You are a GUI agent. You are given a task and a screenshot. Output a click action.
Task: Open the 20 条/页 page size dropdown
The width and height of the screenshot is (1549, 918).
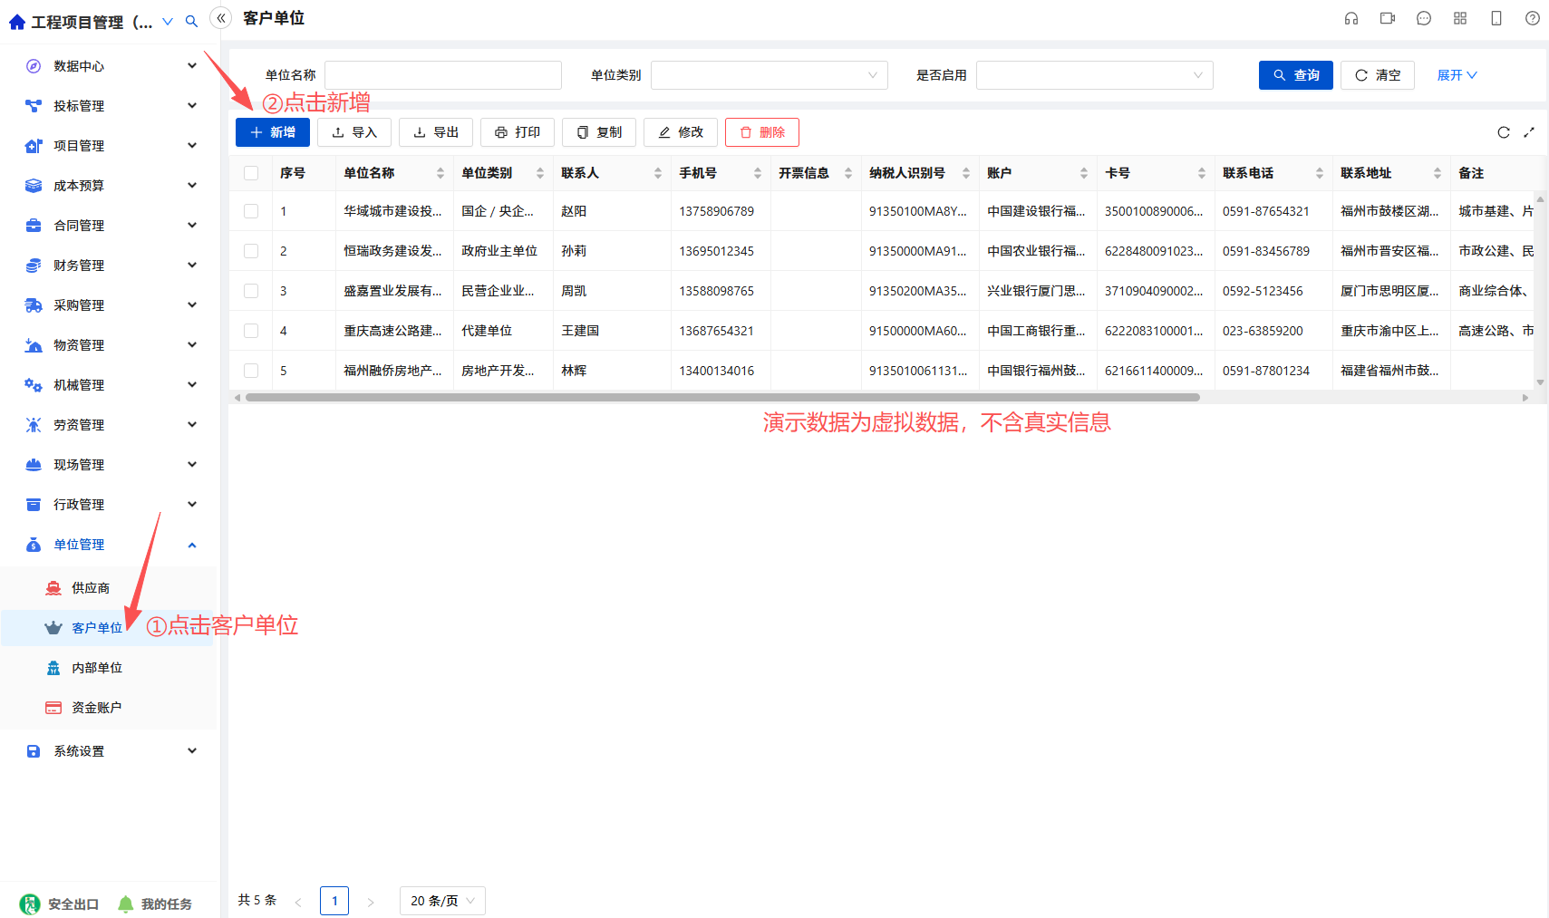[x=442, y=901]
